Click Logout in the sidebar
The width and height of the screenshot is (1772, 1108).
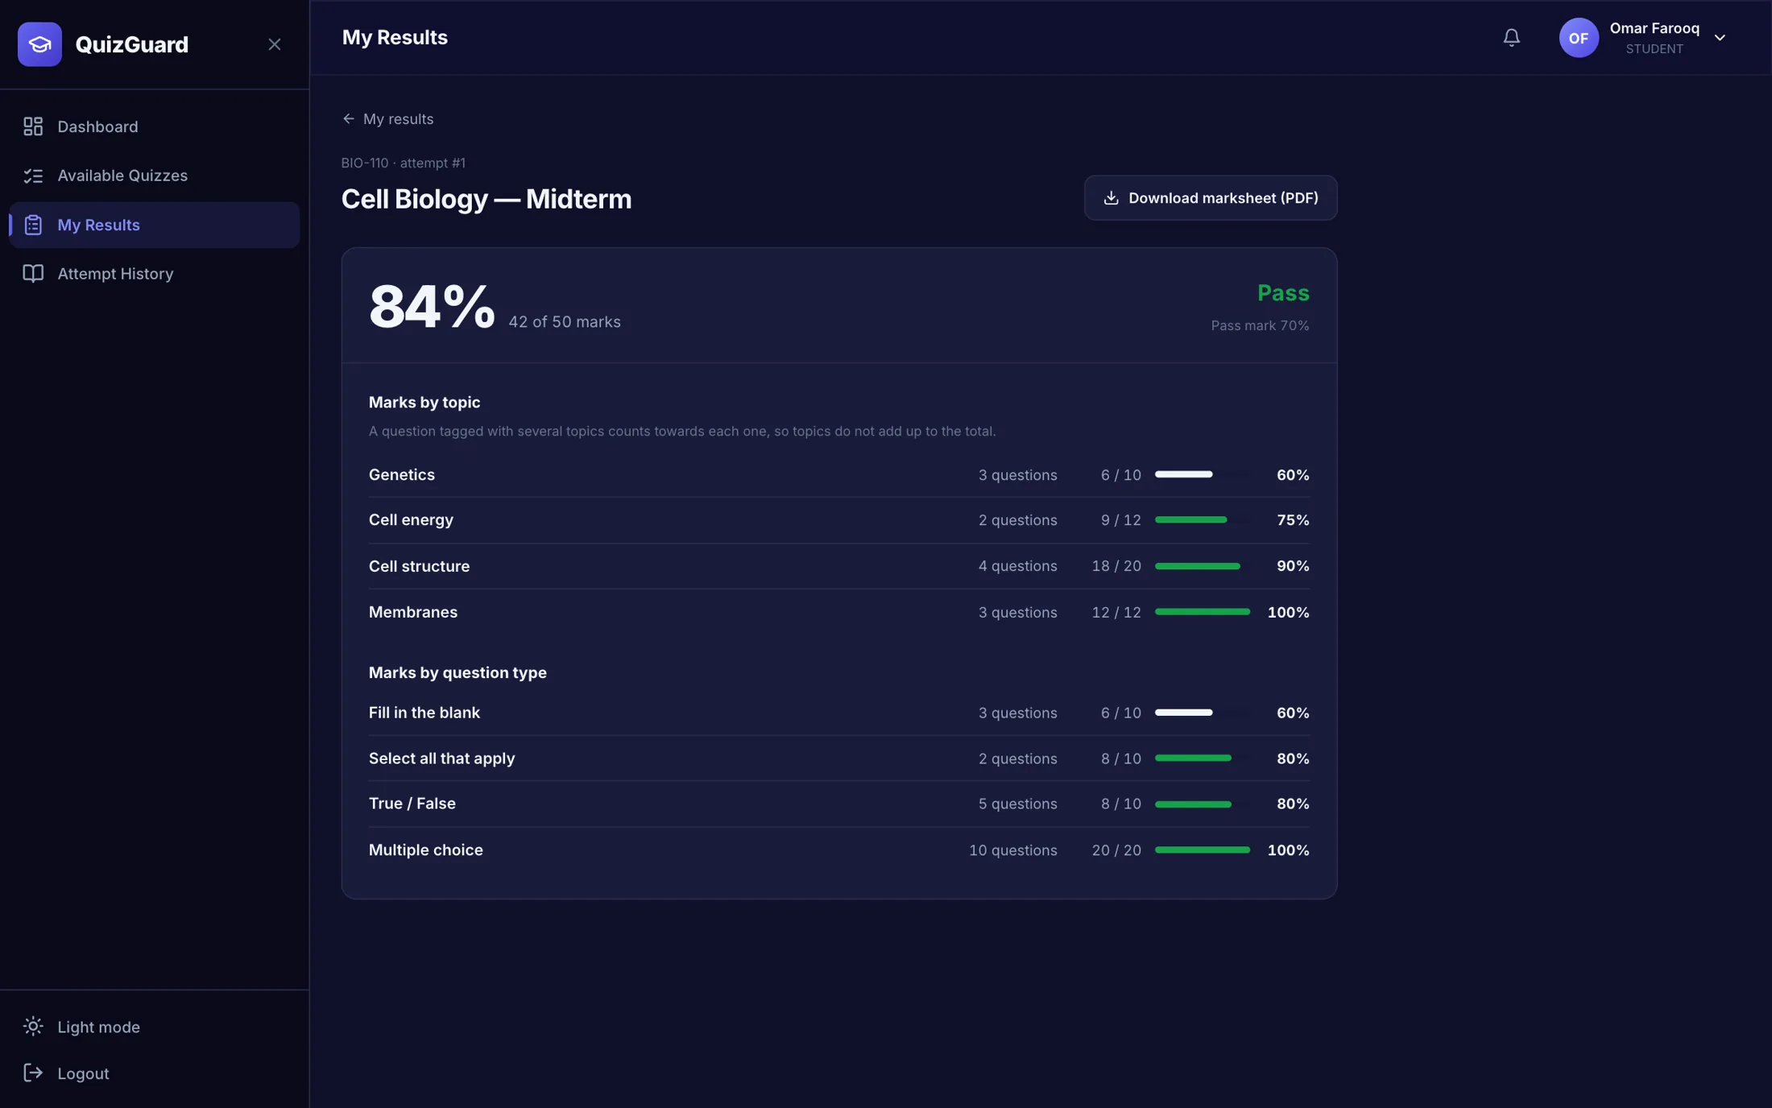tap(154, 1073)
